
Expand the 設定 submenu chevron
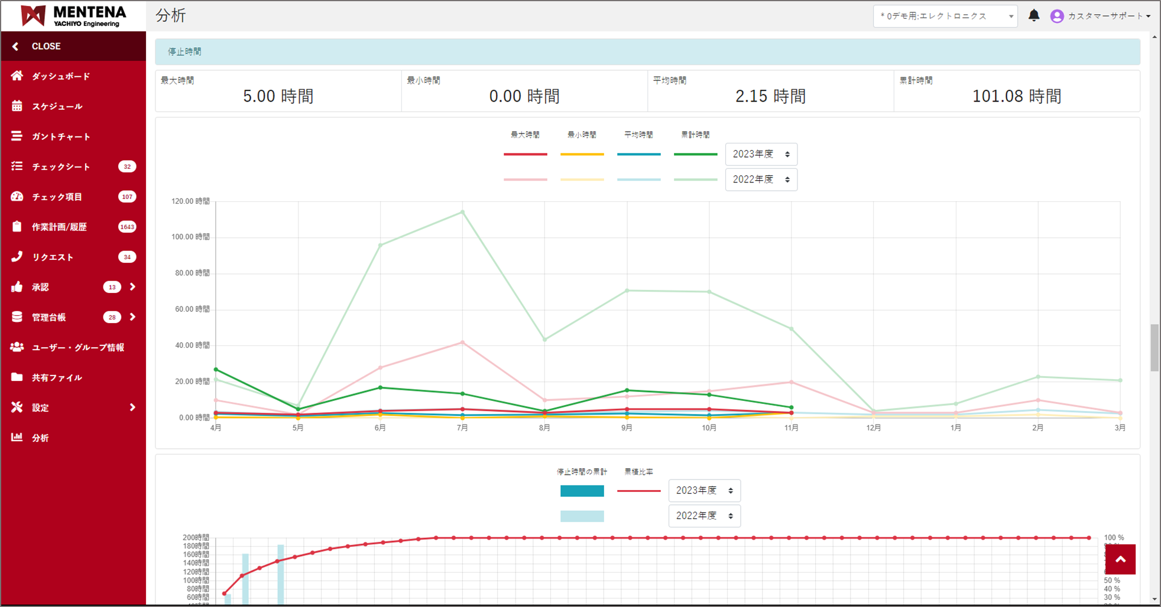132,407
